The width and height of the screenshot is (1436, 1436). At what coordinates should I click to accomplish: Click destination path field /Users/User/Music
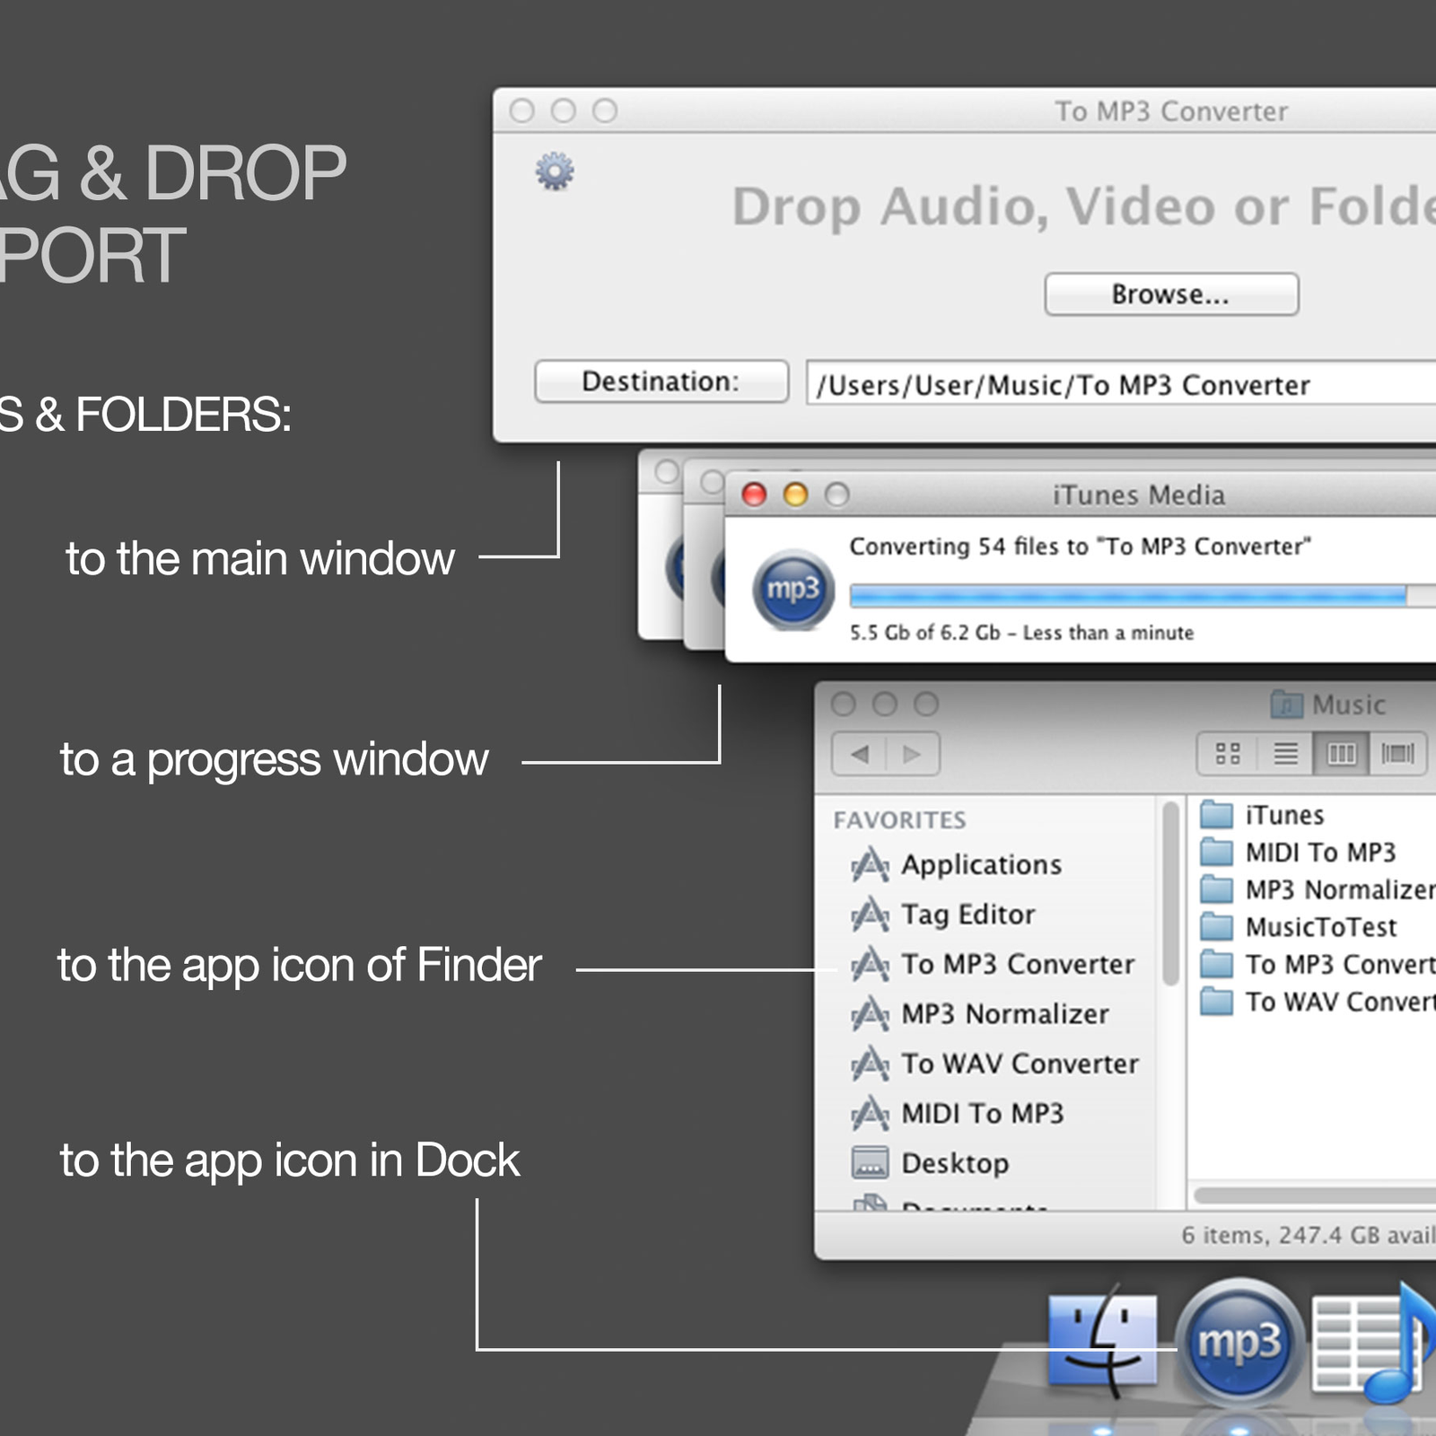1121,385
